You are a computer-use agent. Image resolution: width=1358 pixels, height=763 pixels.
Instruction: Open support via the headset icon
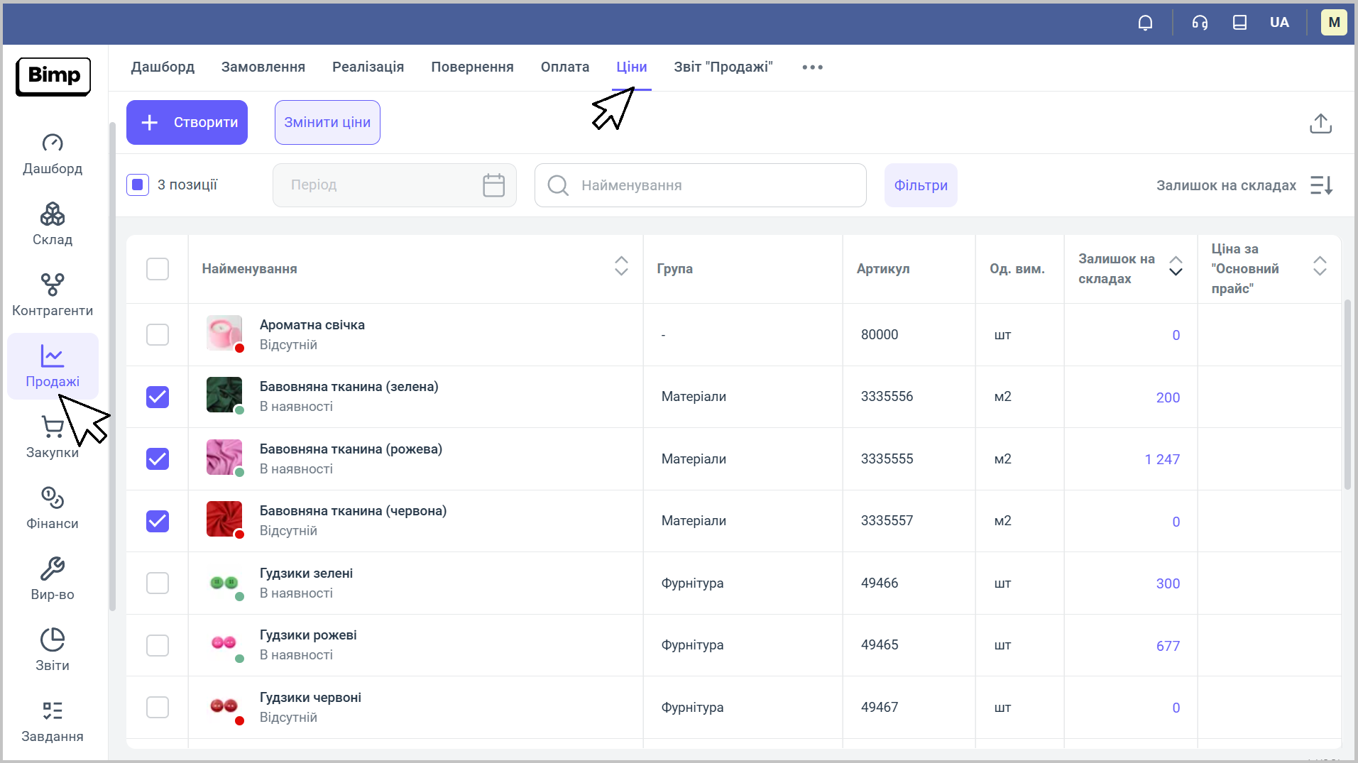coord(1200,23)
